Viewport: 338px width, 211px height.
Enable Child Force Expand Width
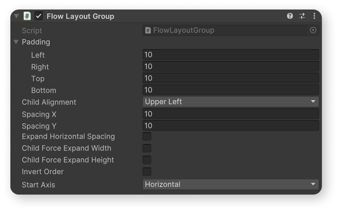[x=147, y=148]
